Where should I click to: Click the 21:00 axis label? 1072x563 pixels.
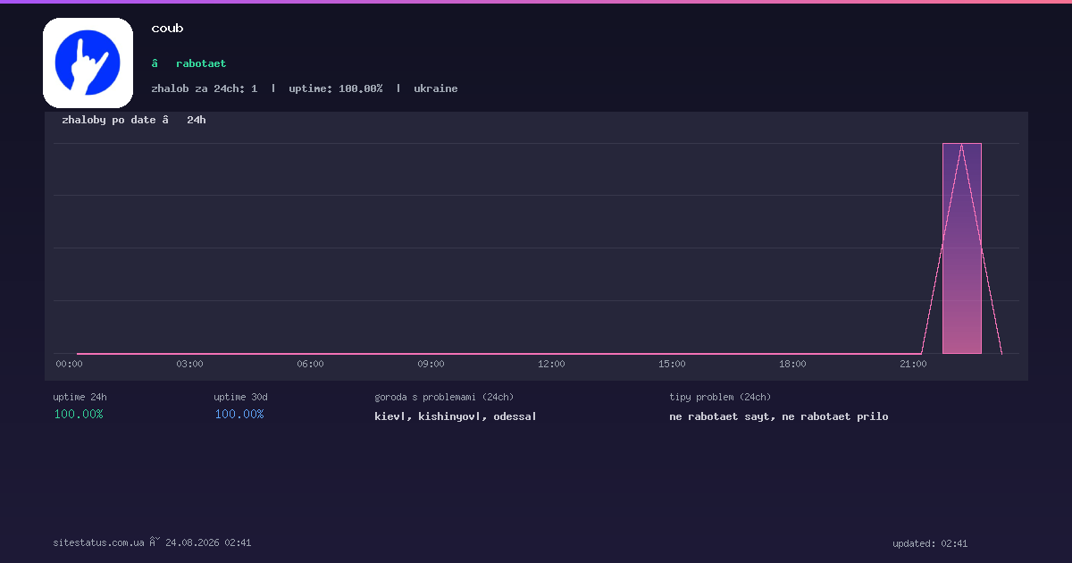[x=913, y=364]
